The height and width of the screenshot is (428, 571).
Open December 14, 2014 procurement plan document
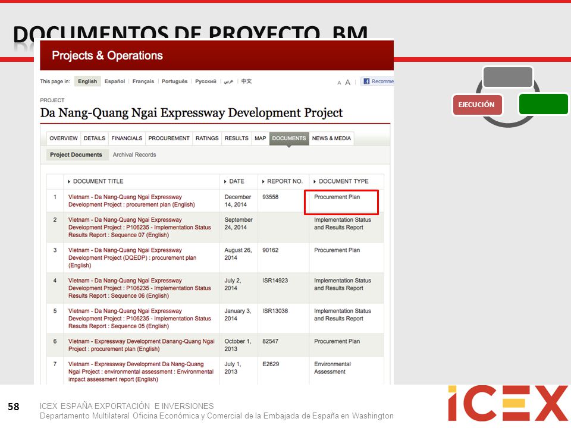[x=131, y=201]
